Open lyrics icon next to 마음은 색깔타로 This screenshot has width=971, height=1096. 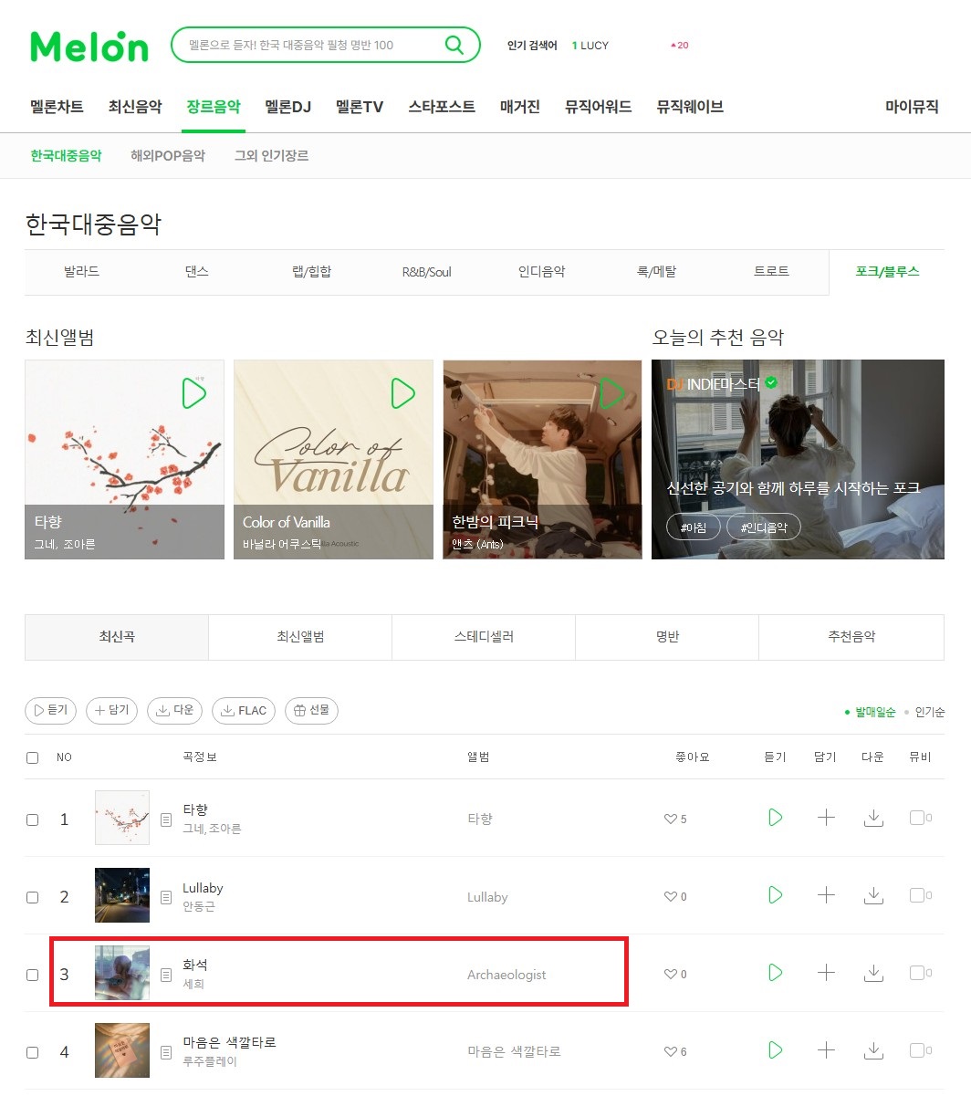click(x=166, y=1052)
